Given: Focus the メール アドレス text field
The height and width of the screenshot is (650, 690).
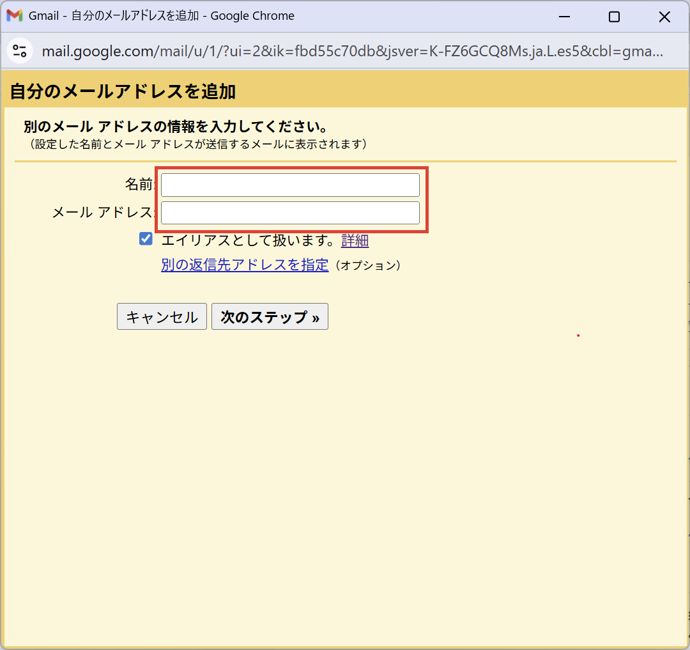Looking at the screenshot, I should (290, 213).
